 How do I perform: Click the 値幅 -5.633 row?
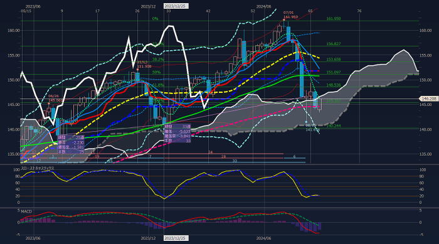pyautogui.click(x=177, y=131)
